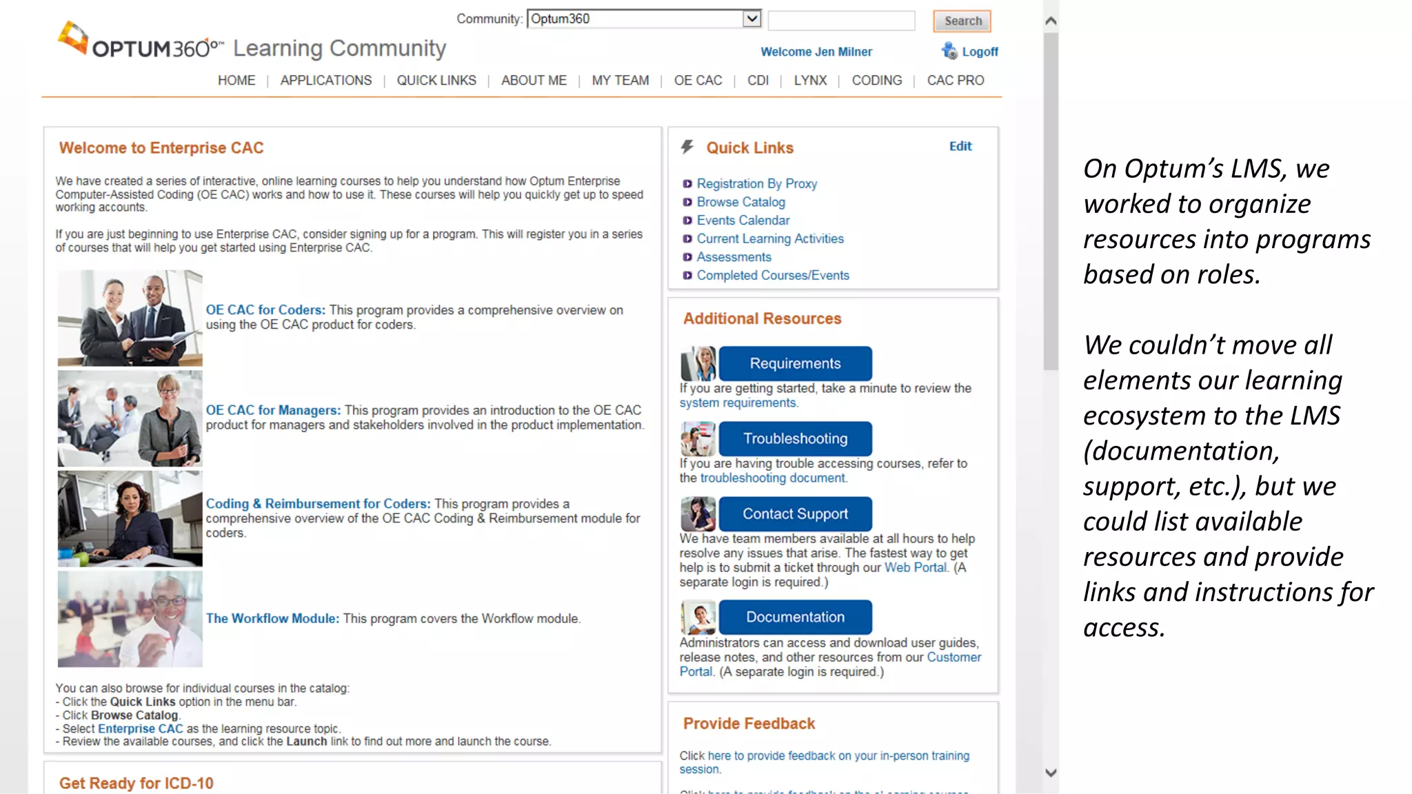The height and width of the screenshot is (794, 1412).
Task: Open the Assessments link
Action: 734,257
